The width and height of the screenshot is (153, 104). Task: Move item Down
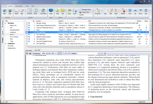click(x=141, y=10)
